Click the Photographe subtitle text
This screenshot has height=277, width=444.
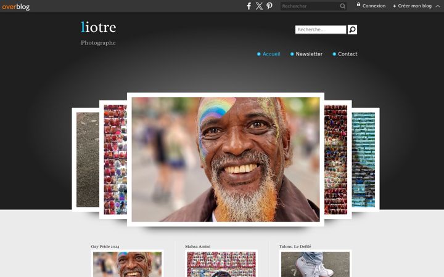98,42
